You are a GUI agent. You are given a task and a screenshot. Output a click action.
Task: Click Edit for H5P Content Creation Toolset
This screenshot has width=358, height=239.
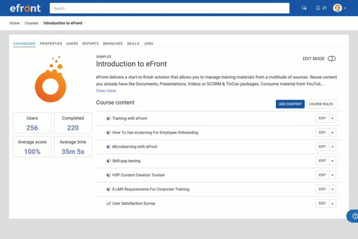click(322, 175)
